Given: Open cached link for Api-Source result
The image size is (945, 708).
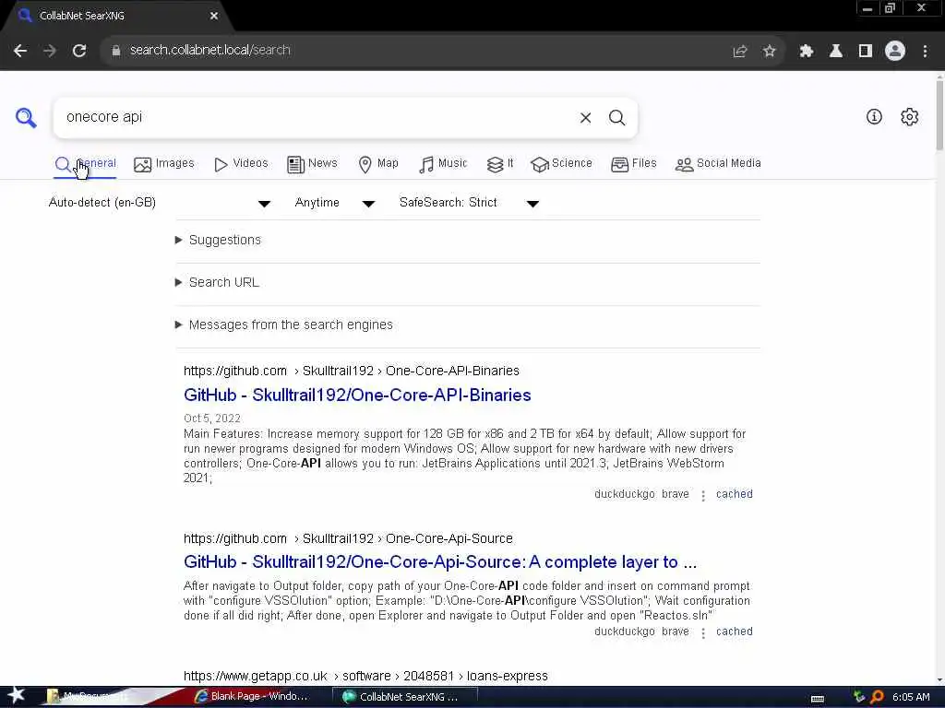Looking at the screenshot, I should (734, 631).
